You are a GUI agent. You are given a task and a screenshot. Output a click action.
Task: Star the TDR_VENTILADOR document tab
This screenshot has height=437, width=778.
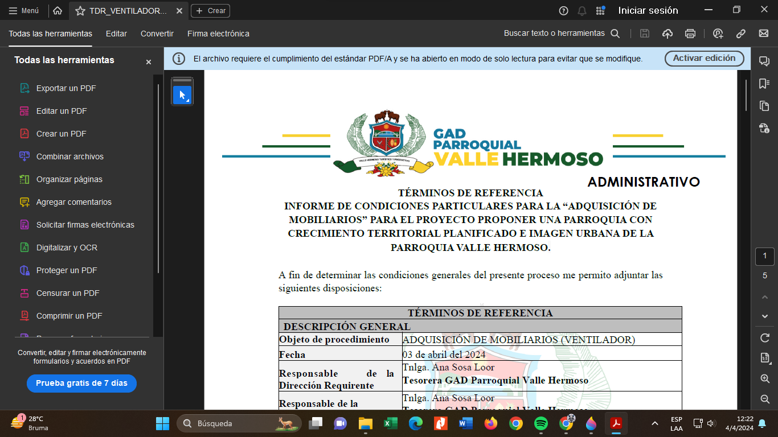point(80,11)
